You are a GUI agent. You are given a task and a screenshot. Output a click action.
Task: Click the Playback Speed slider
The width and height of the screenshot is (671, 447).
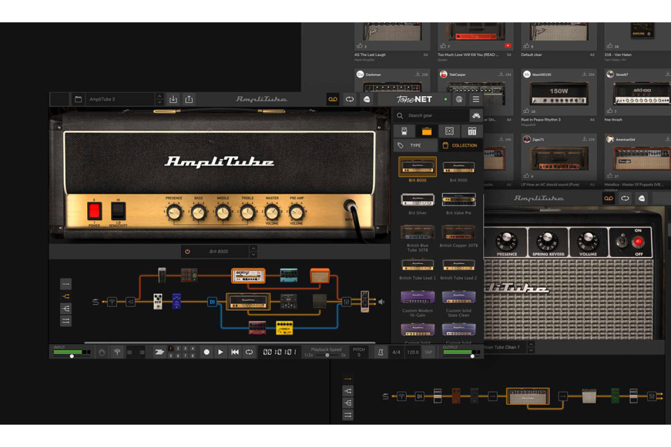pos(327,355)
